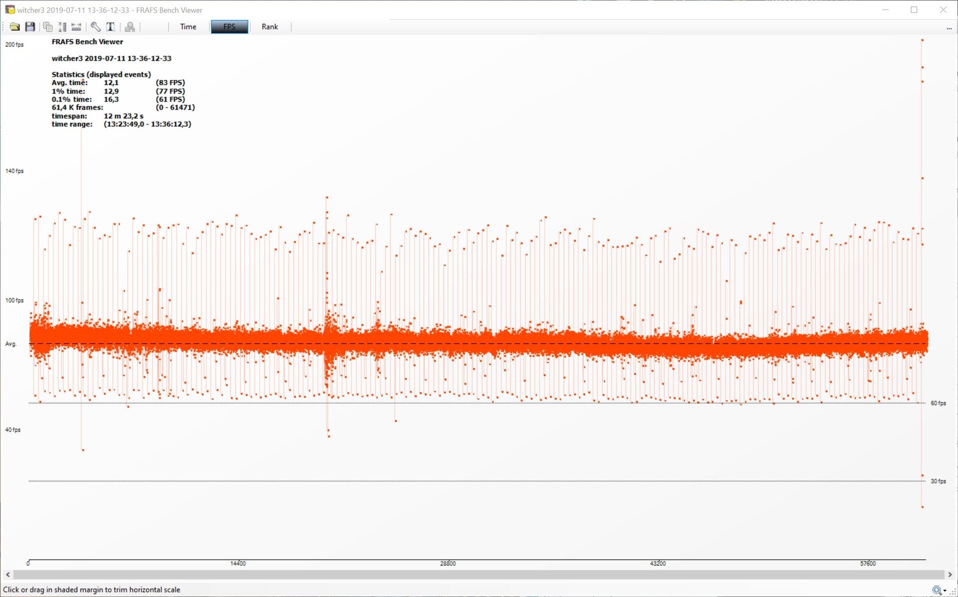Save the chart with the floppy disk icon
This screenshot has width=958, height=597.
[x=30, y=27]
